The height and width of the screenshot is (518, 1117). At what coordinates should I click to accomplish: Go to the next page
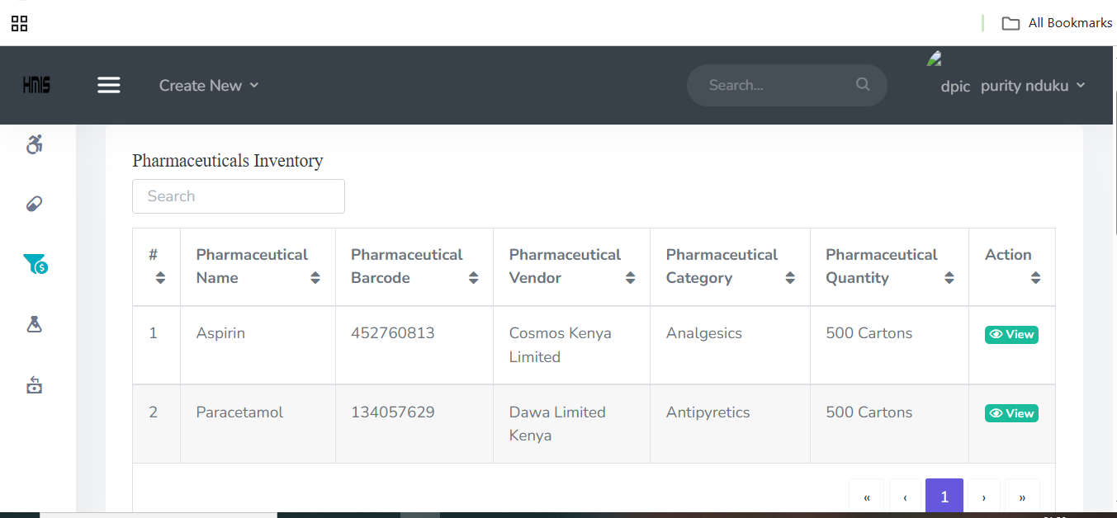click(983, 497)
